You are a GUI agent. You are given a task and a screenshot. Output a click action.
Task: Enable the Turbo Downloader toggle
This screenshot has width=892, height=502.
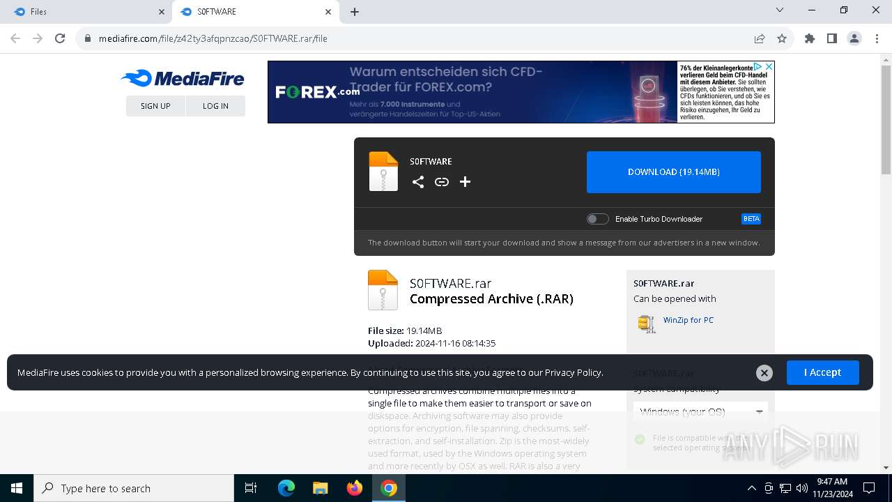(x=597, y=219)
